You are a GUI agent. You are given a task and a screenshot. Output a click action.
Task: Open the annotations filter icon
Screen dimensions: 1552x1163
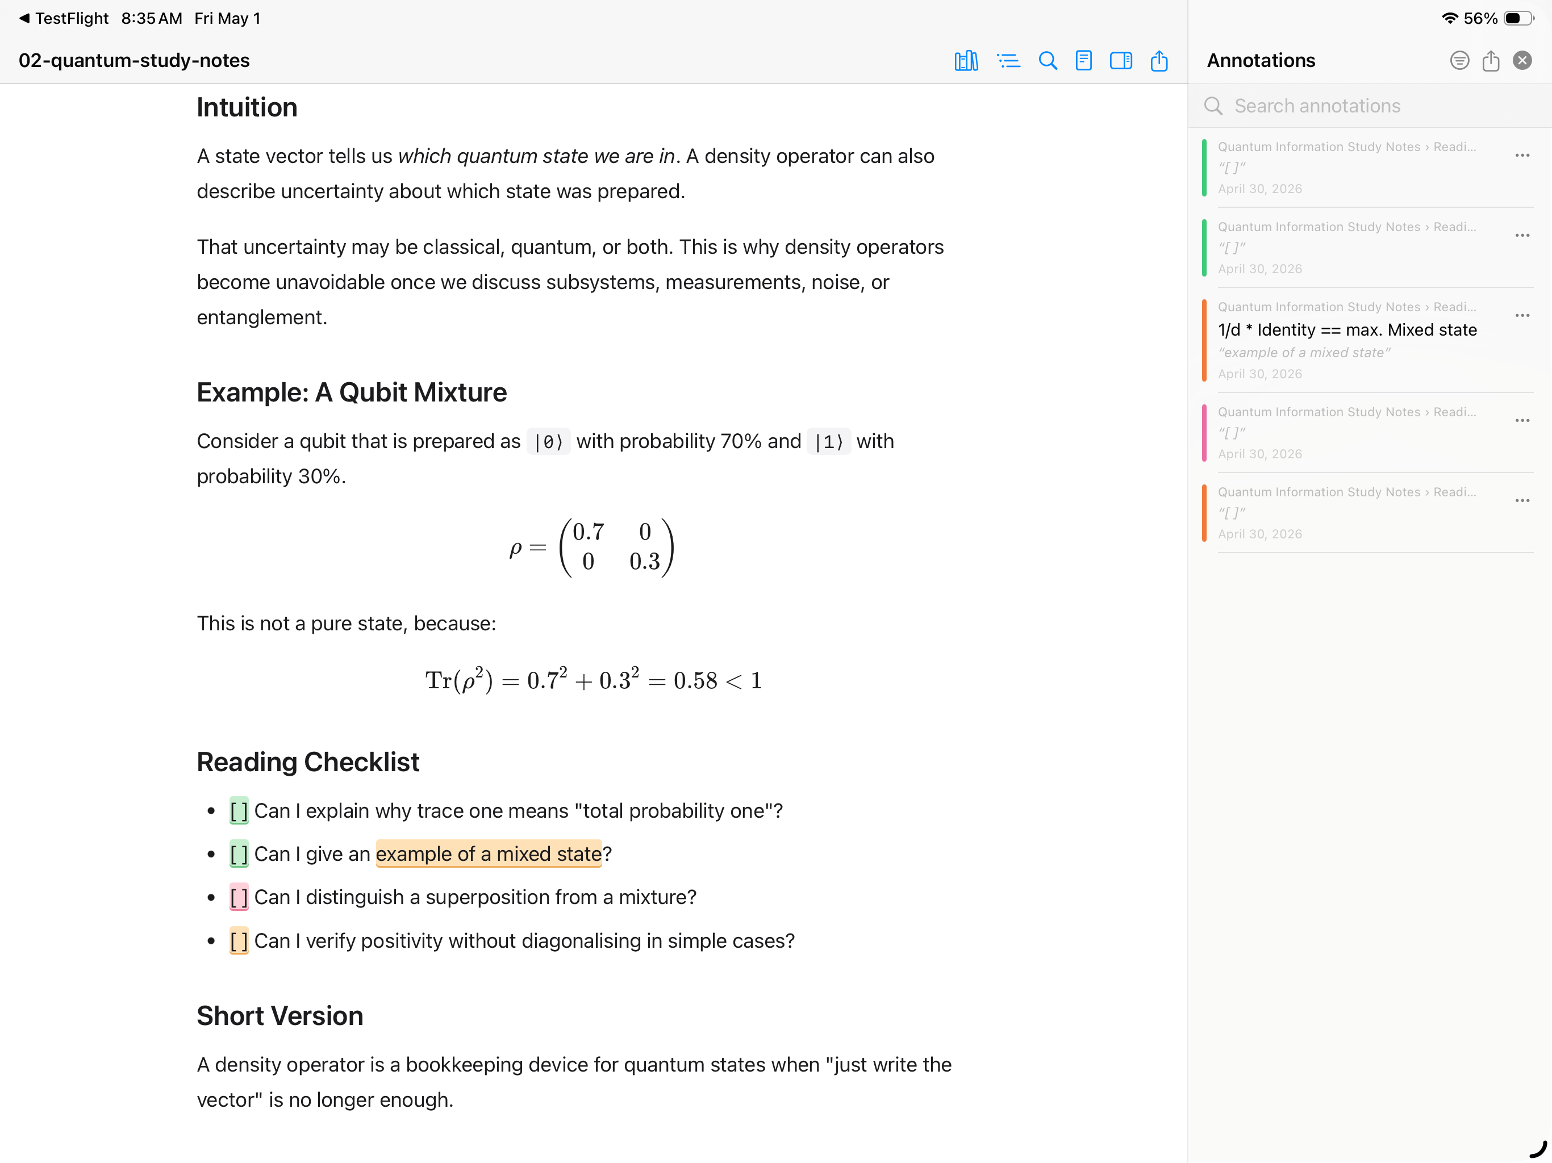(1459, 61)
